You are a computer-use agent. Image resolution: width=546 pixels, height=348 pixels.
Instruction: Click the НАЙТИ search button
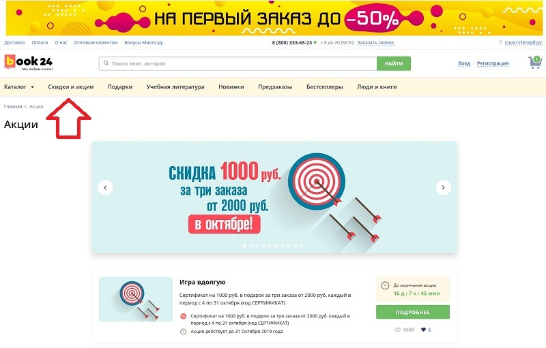coord(394,63)
